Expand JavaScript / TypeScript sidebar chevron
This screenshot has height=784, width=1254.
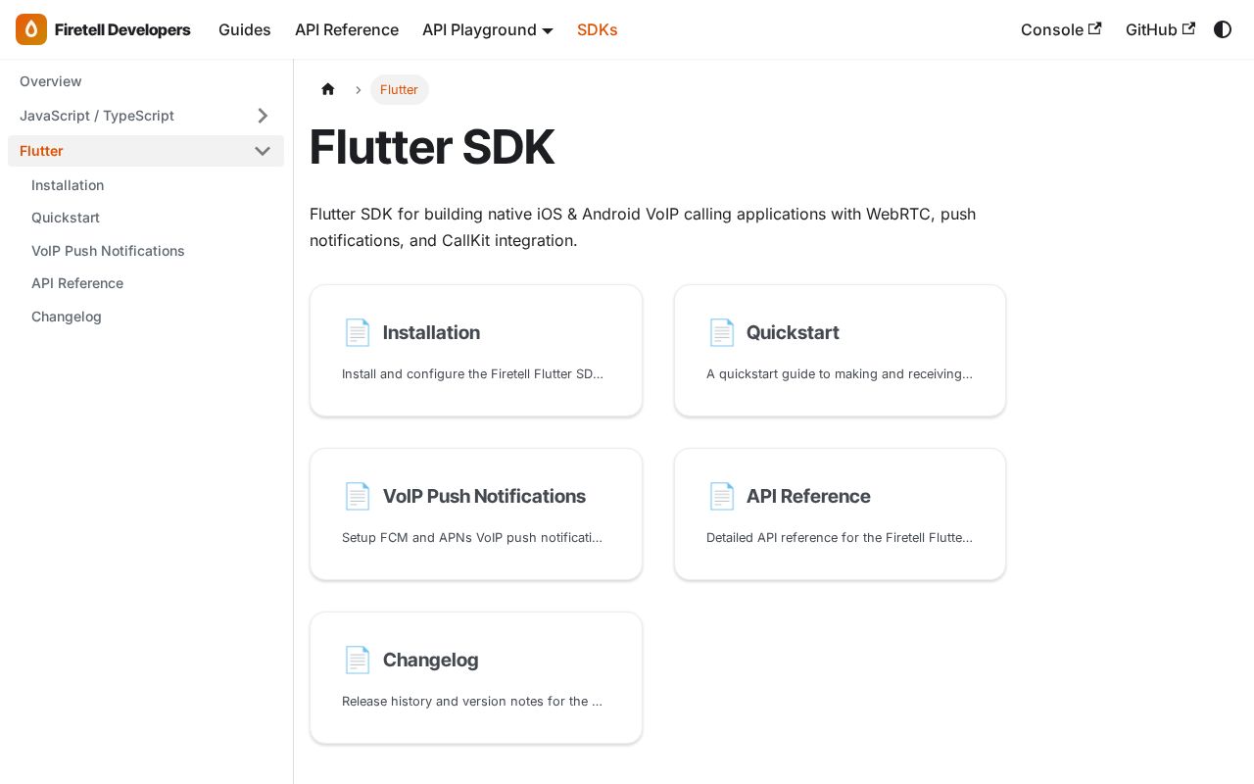(263, 116)
